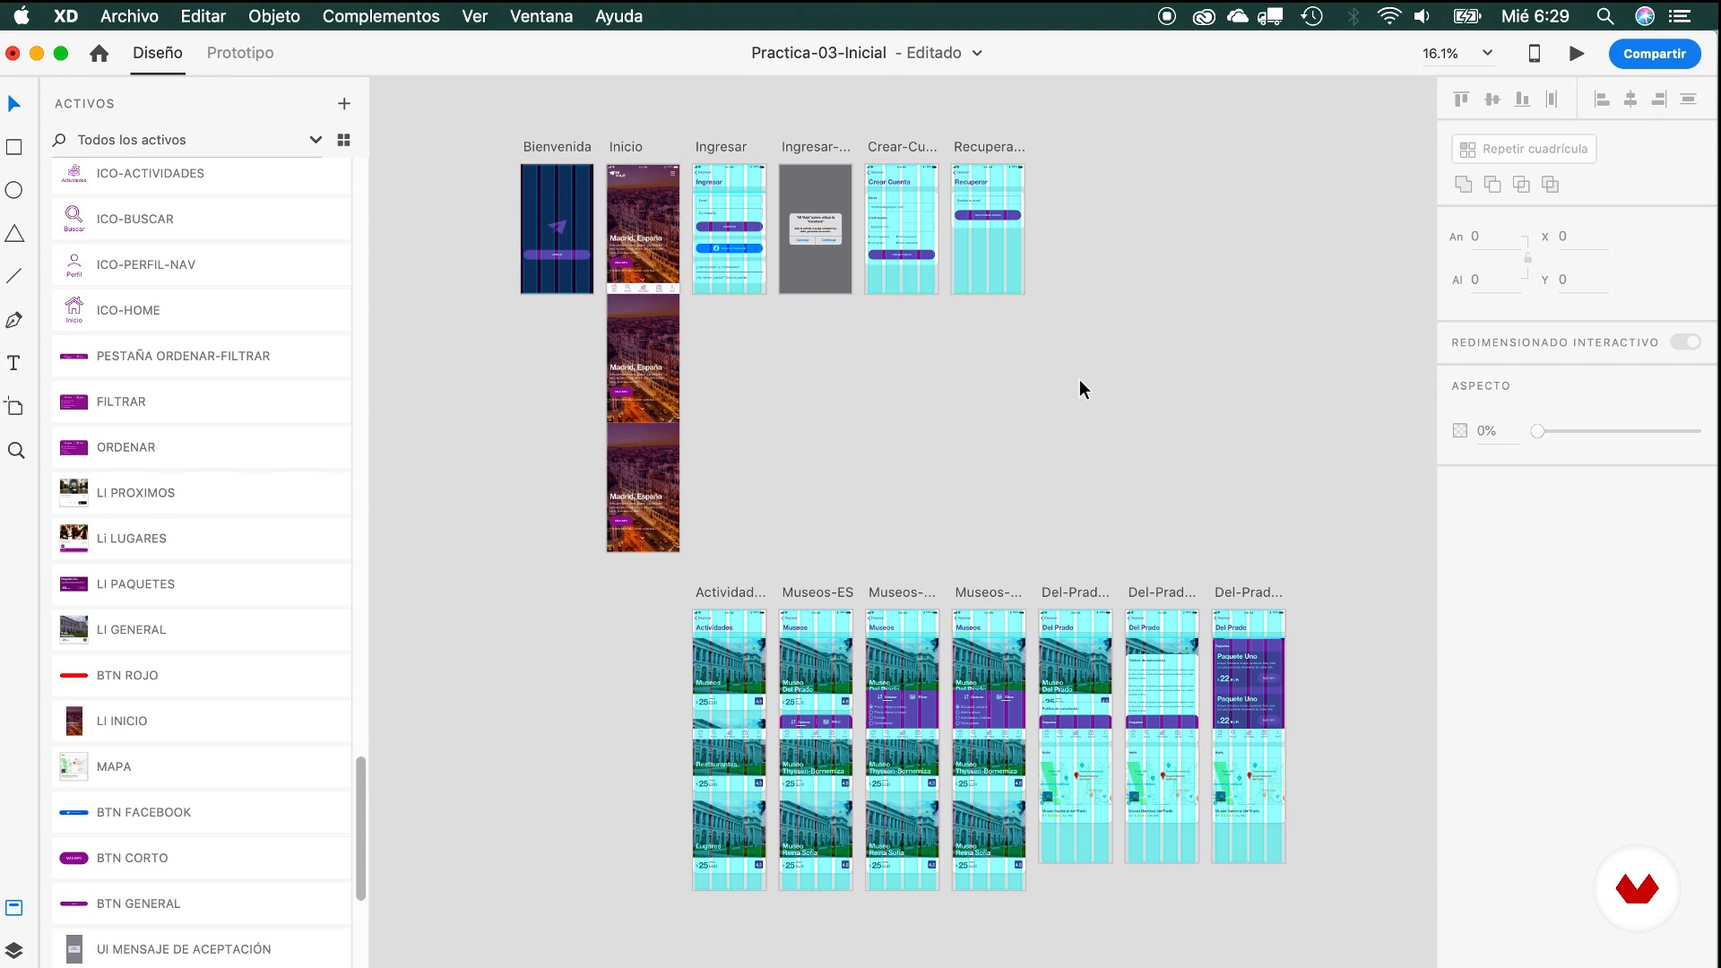Adjust the opacity slider handle

[x=1537, y=431]
